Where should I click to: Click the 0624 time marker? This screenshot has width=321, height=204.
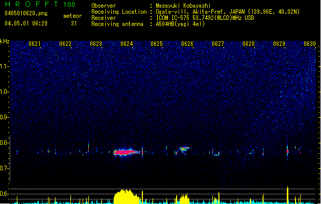click(127, 44)
